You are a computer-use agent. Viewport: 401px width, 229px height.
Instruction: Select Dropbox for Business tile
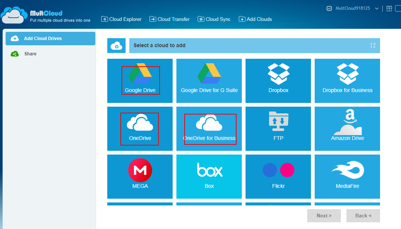[x=347, y=81]
